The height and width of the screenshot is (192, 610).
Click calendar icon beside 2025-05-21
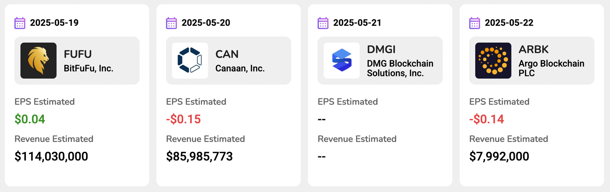point(323,23)
